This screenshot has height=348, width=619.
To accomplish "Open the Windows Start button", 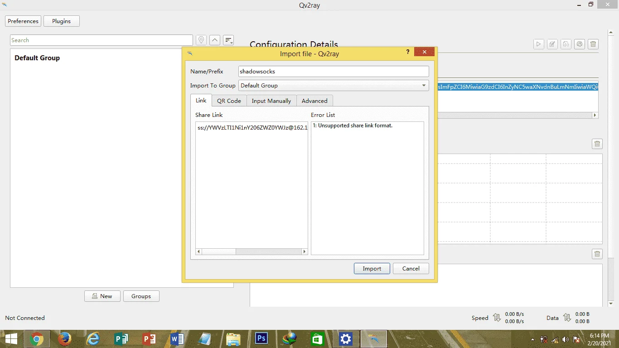I will tap(11, 339).
